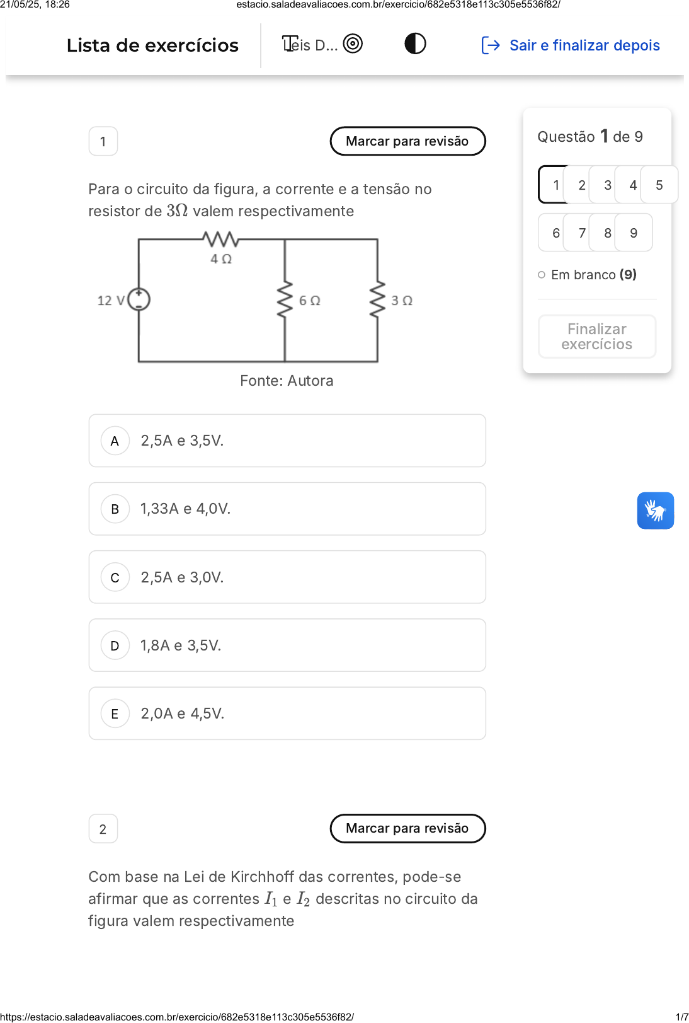Go to question 5 in the navigator
This screenshot has width=689, height=1023.
(x=659, y=185)
